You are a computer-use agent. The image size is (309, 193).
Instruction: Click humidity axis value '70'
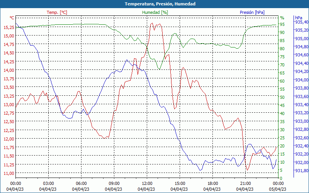(282, 65)
